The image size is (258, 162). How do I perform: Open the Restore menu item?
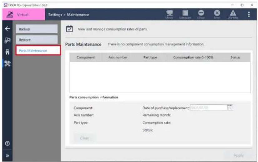click(x=37, y=40)
